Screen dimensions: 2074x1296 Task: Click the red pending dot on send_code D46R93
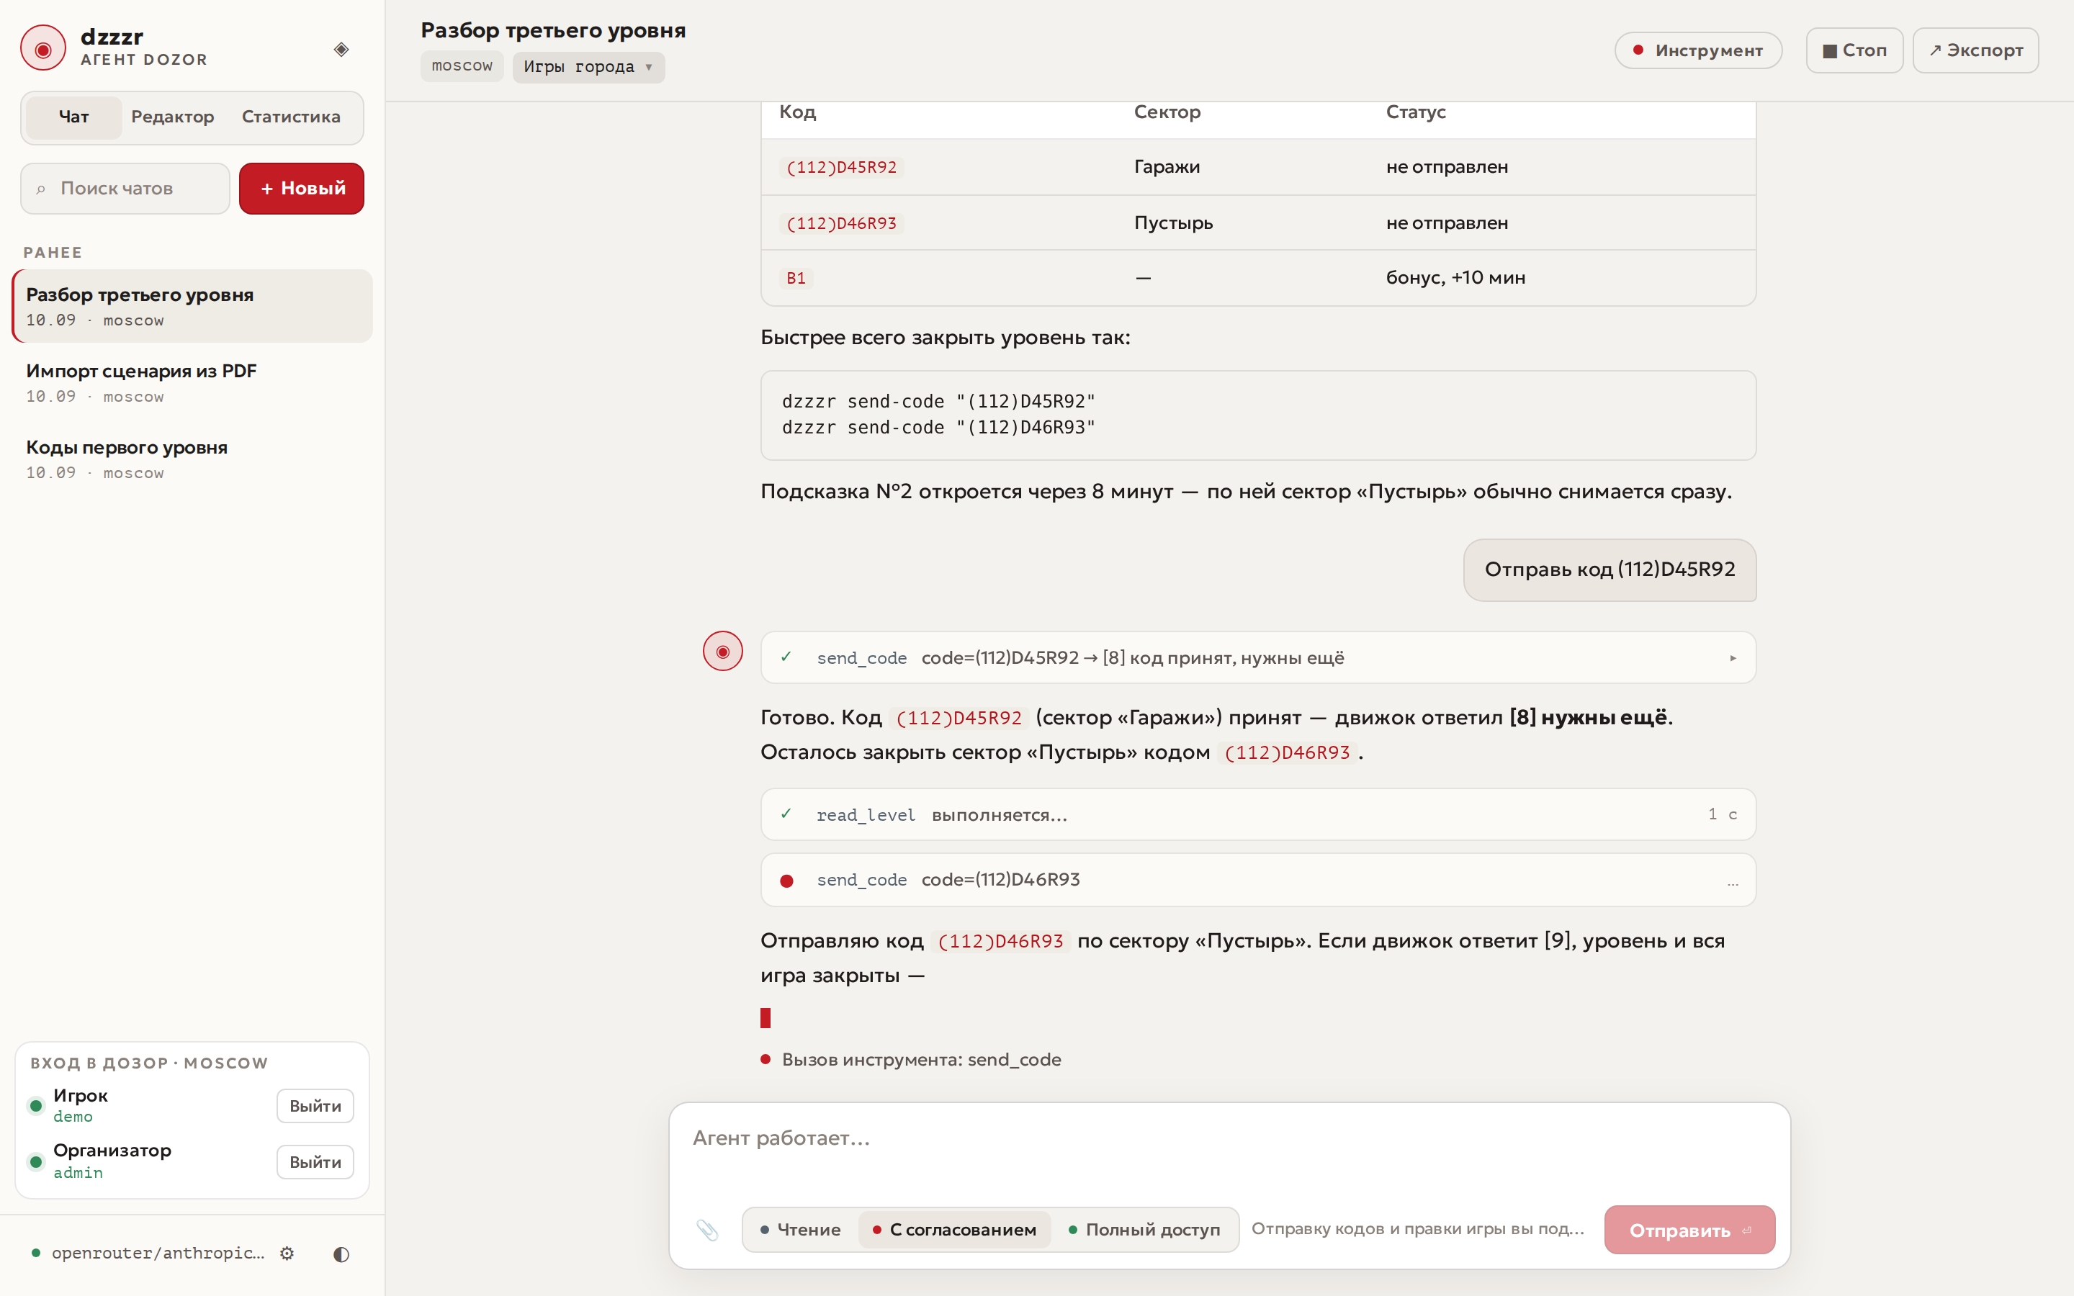pyautogui.click(x=786, y=881)
